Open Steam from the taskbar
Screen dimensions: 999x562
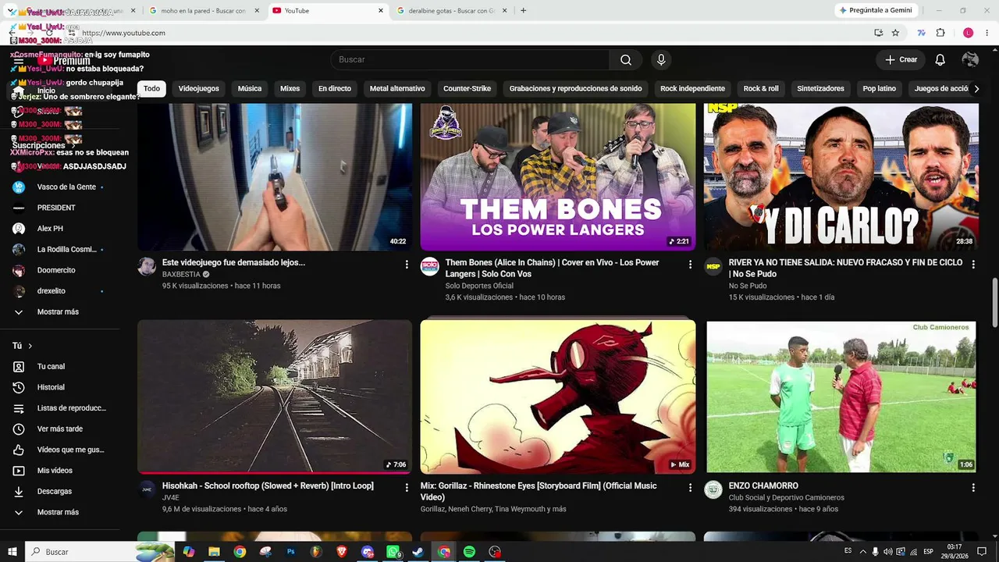(418, 552)
